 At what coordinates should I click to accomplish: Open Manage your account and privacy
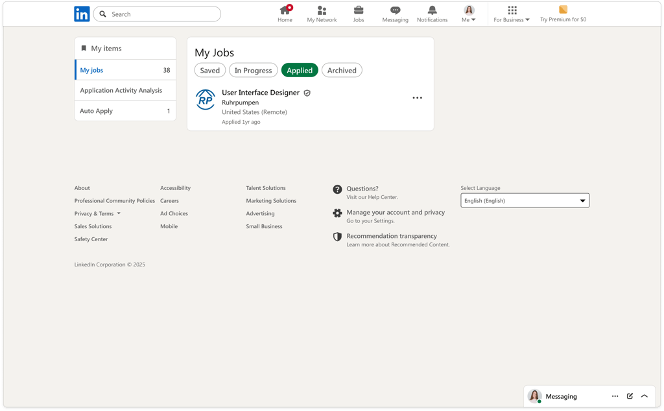(x=396, y=213)
